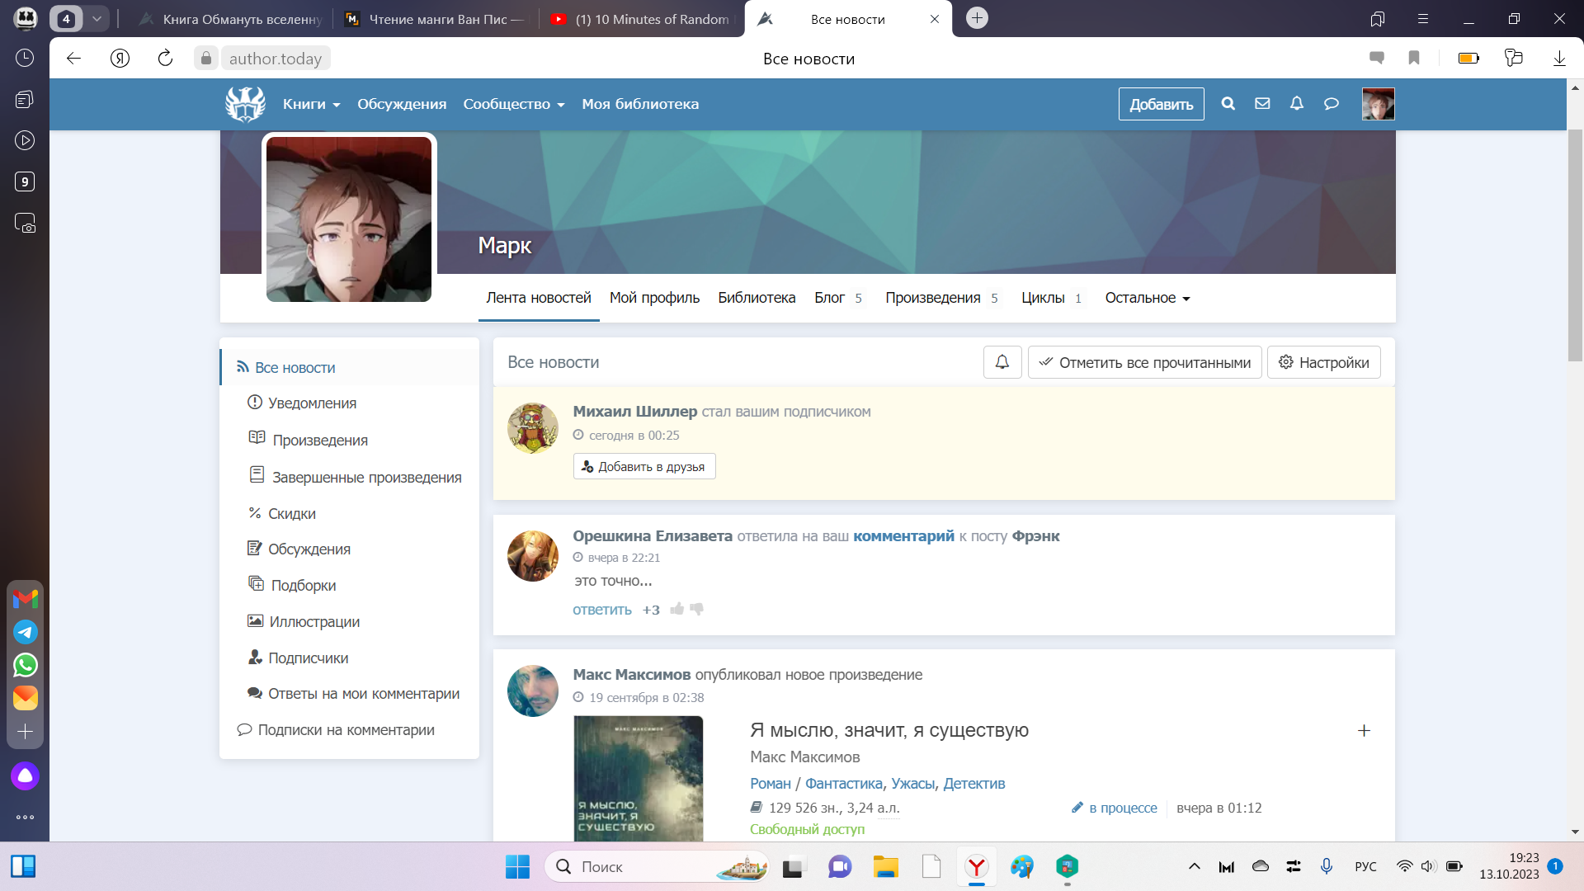This screenshot has width=1584, height=891.
Task: Select Скидки in the news sidebar
Action: (x=291, y=513)
